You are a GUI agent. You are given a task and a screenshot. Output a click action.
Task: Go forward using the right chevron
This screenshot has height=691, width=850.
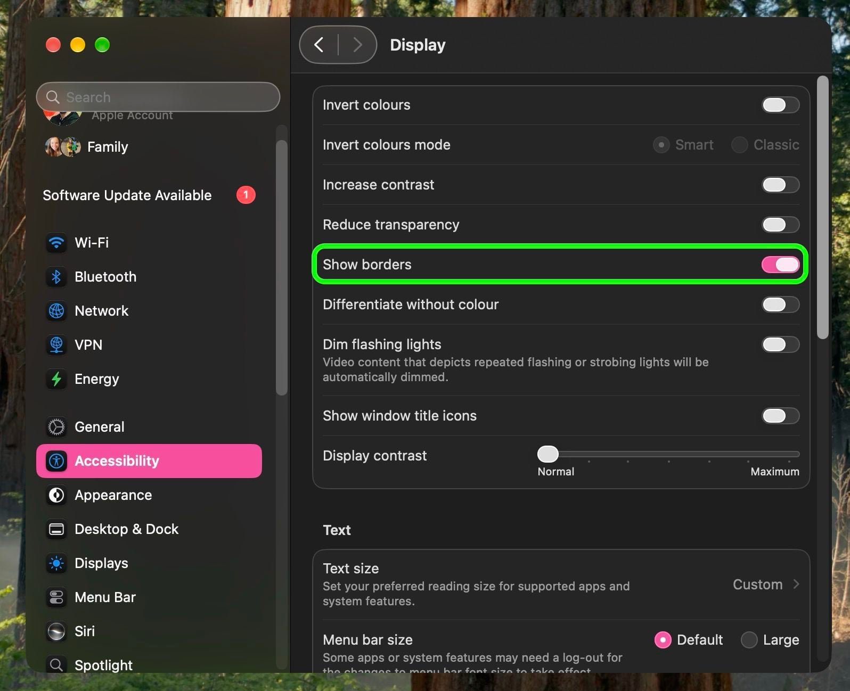click(357, 45)
